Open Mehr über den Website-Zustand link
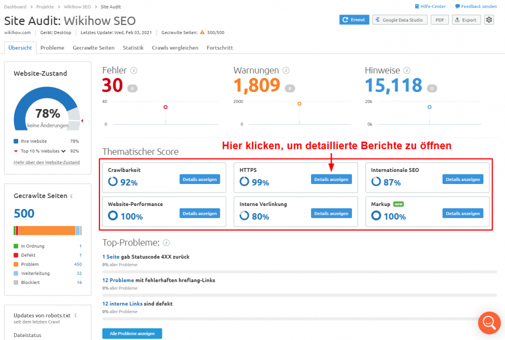The height and width of the screenshot is (340, 505). point(46,162)
